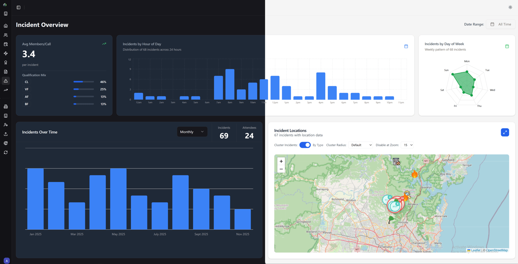Screen dimensions: 518x264
Task: Click the refresh sync sidebar icon
Action: click(x=6, y=152)
